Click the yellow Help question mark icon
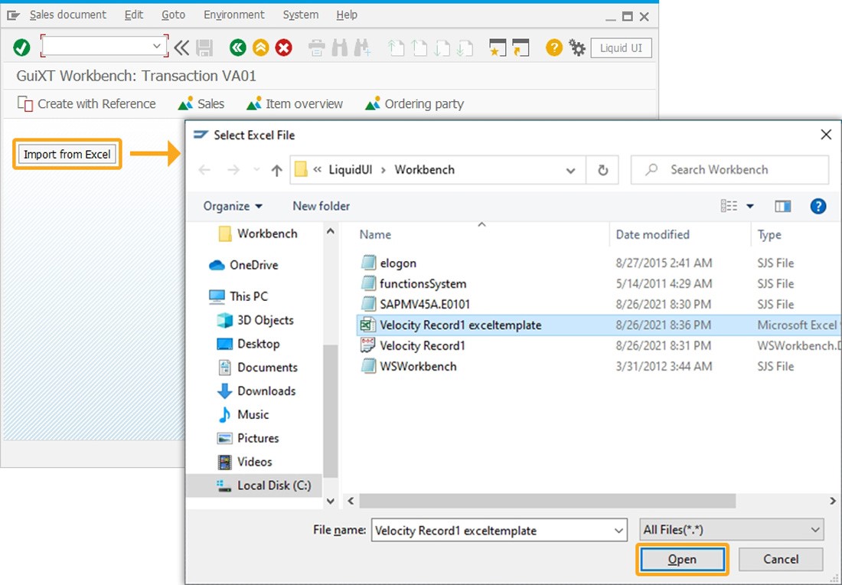The height and width of the screenshot is (585, 842). (553, 47)
